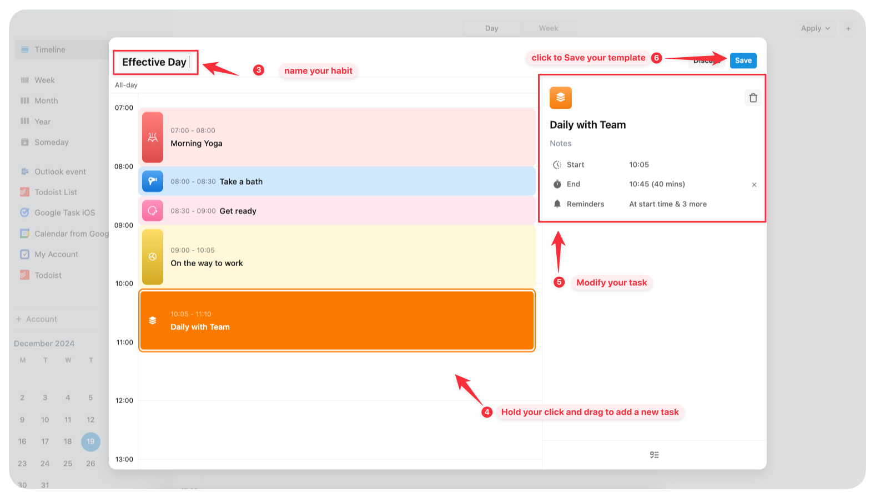Toggle the Google Task iOS calendar
The width and height of the screenshot is (875, 498).
tap(25, 212)
